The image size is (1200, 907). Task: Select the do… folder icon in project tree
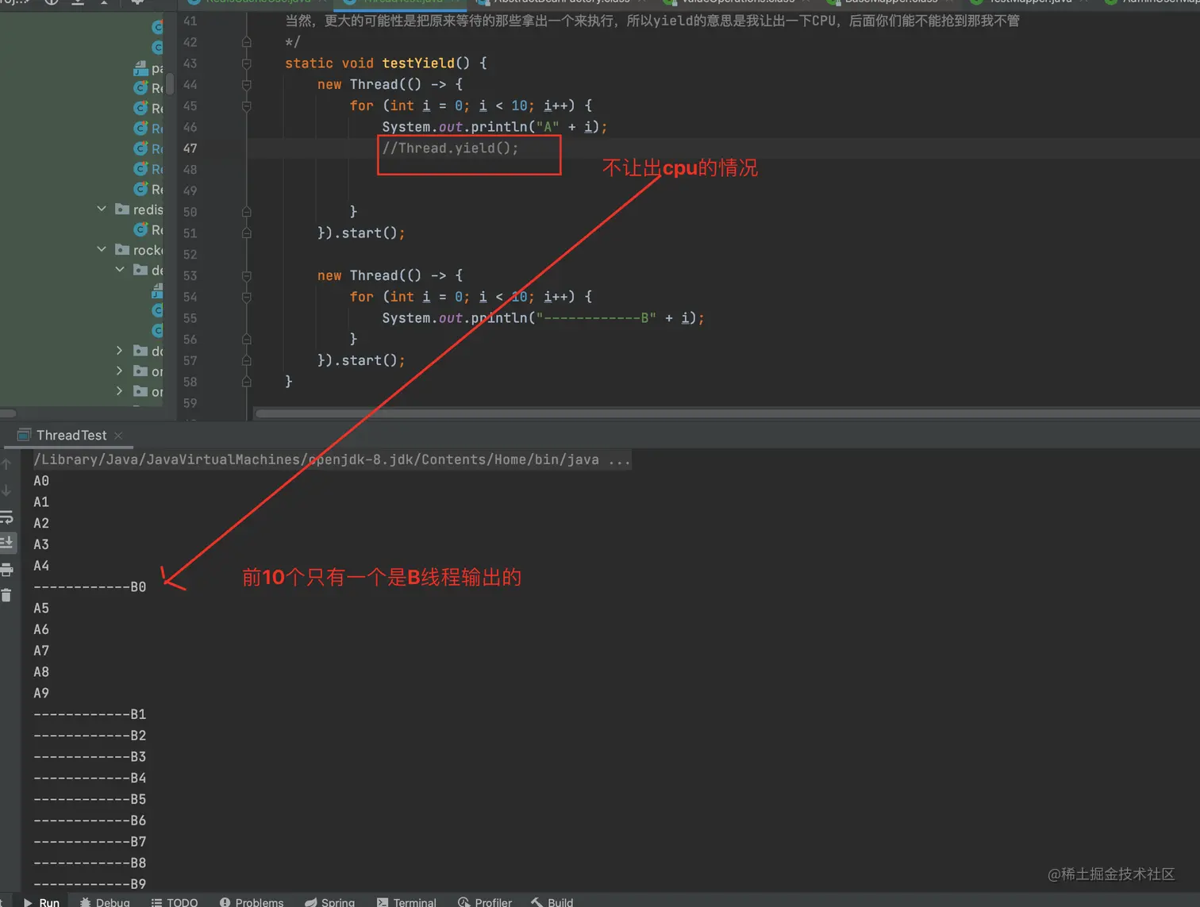point(140,351)
